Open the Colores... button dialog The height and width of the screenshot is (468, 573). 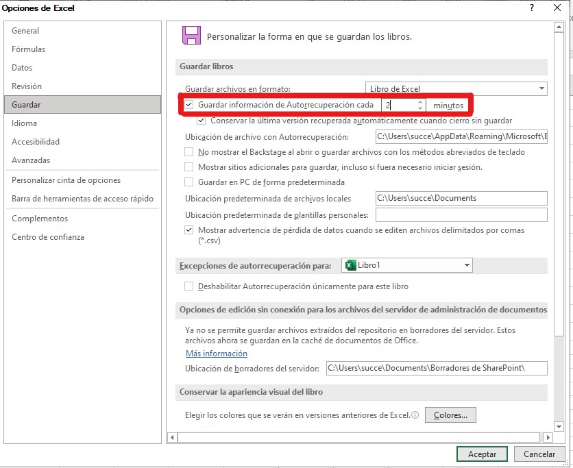click(x=450, y=415)
